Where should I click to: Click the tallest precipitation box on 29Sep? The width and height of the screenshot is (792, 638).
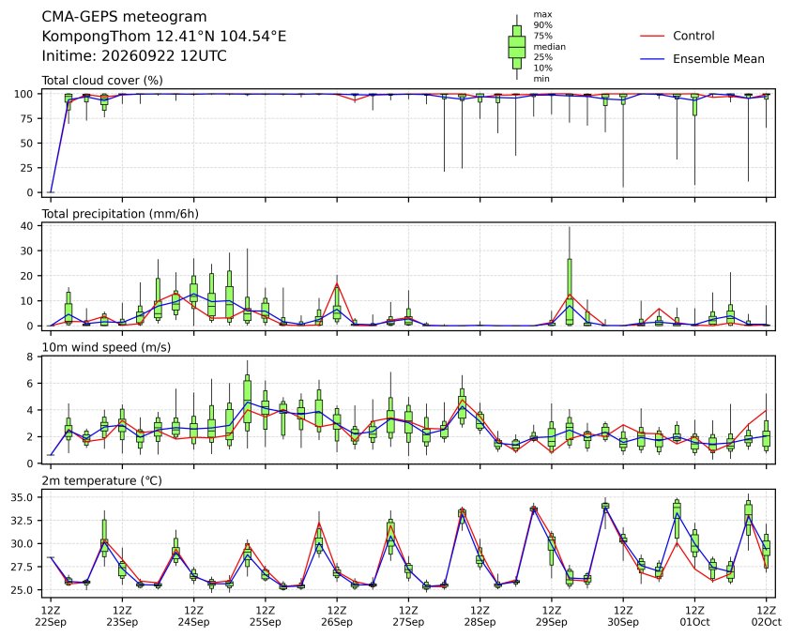pyautogui.click(x=570, y=292)
